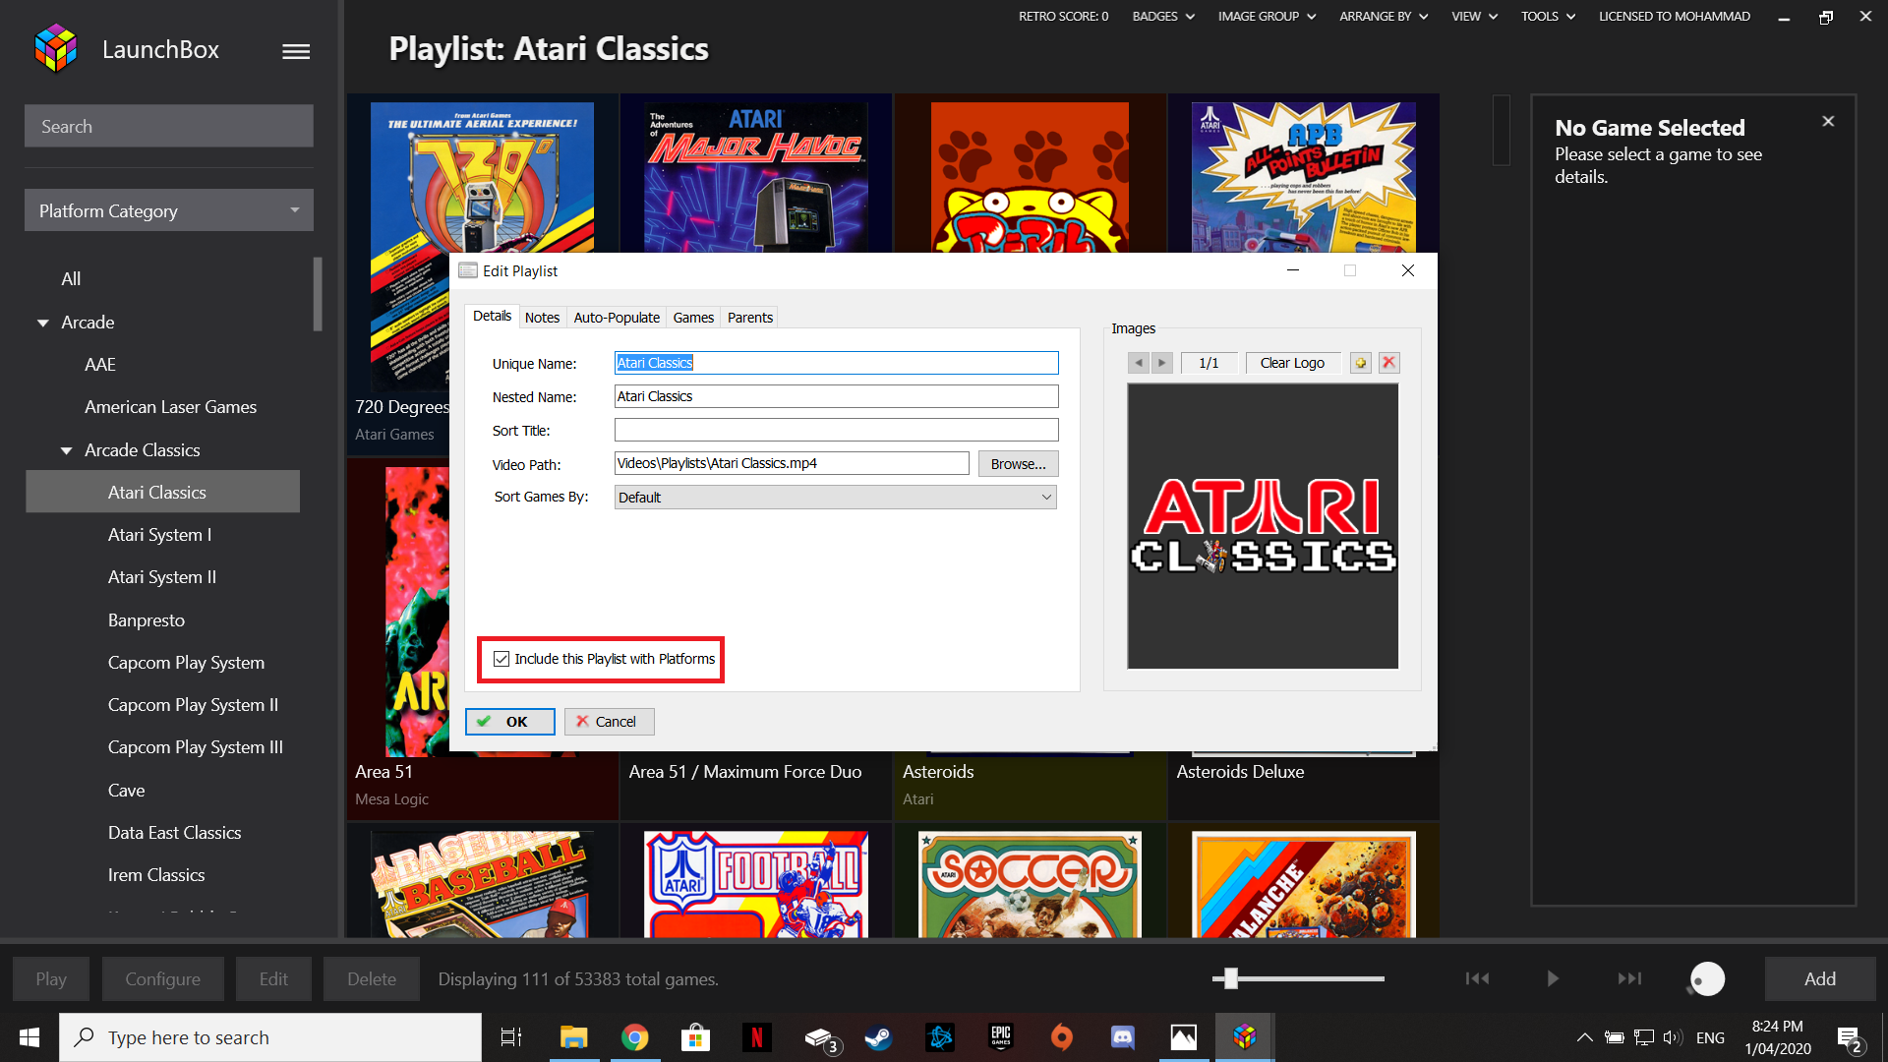
Task: Switch to the Auto-Populate tab
Action: click(617, 318)
